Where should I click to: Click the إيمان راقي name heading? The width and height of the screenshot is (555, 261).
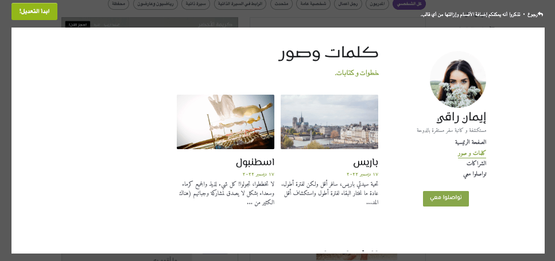click(x=461, y=119)
